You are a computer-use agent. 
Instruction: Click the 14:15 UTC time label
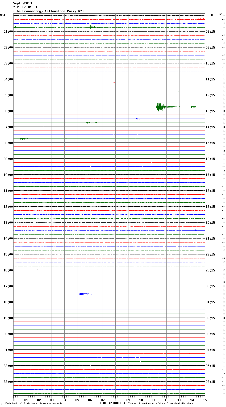[x=210, y=127]
